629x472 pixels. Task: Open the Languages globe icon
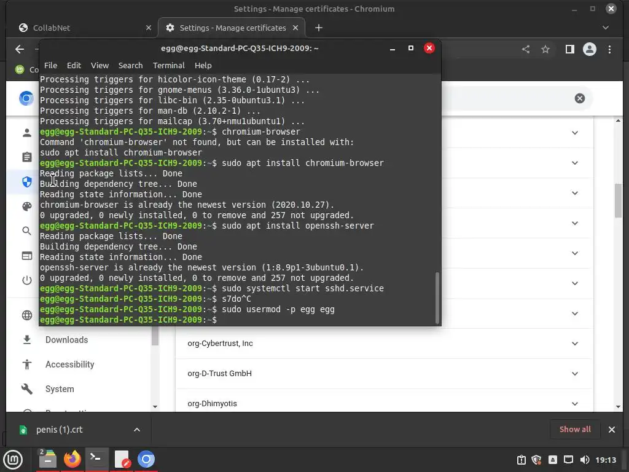click(27, 315)
